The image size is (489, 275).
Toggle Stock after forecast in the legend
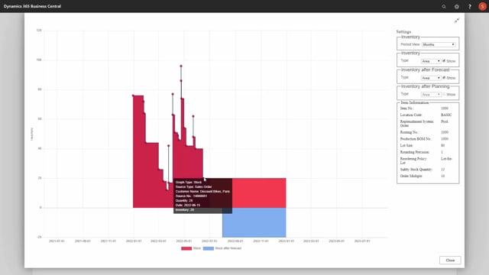[x=222, y=248]
